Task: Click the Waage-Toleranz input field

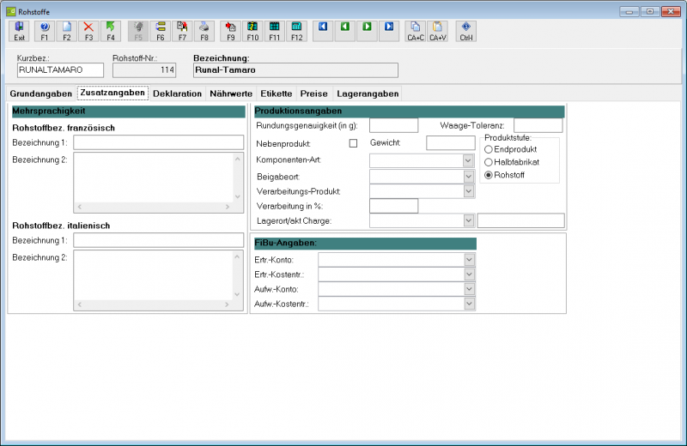Action: point(538,125)
